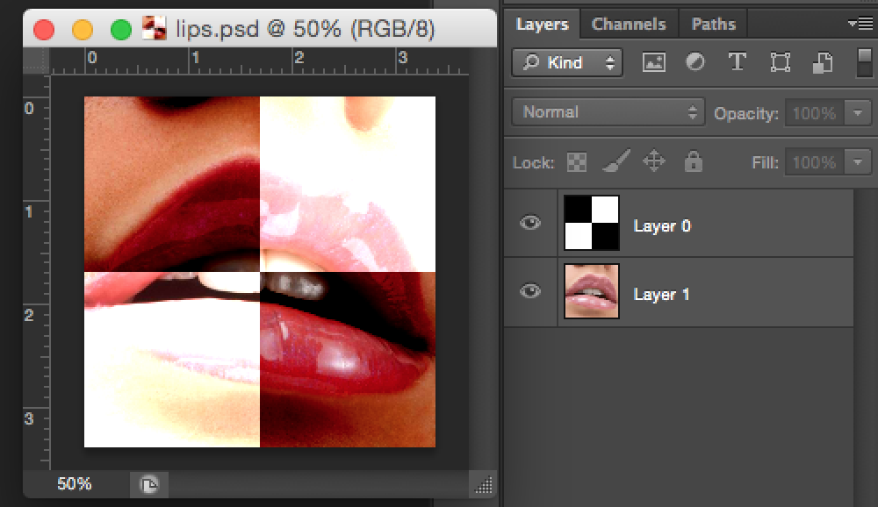Click the pixel layer filter icon
Screen dimensions: 878x507
(x=653, y=62)
